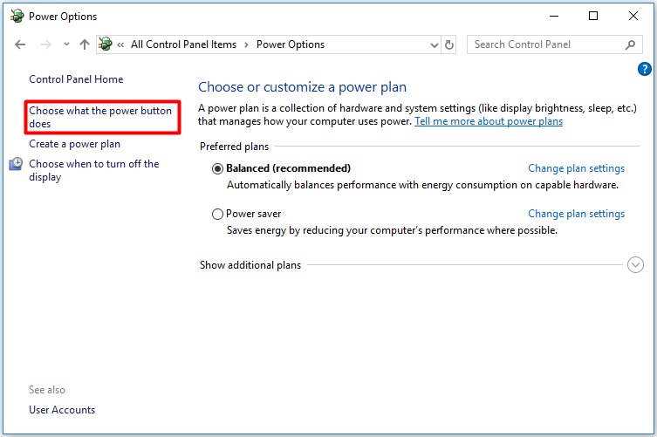Minimize the Power Options window
657x437 pixels.
(554, 16)
